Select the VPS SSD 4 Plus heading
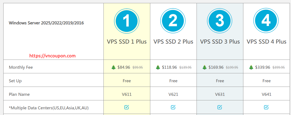 (x=267, y=42)
